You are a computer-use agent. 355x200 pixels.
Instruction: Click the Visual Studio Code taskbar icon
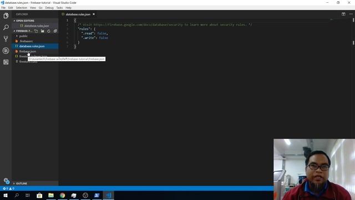click(109, 195)
